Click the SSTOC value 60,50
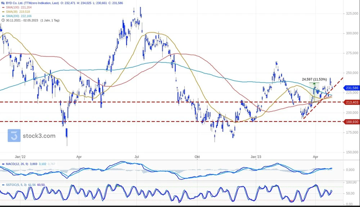This screenshot has width=360, height=207. click(41, 185)
